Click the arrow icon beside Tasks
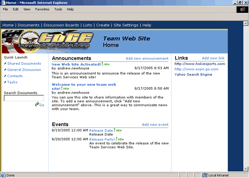 pos(5,82)
